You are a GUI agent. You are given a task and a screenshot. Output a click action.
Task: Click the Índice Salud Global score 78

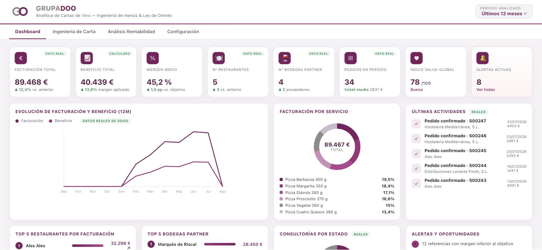(415, 82)
